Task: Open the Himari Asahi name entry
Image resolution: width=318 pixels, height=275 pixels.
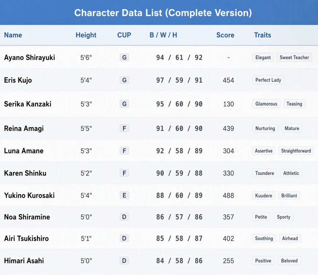Action: click(x=24, y=261)
